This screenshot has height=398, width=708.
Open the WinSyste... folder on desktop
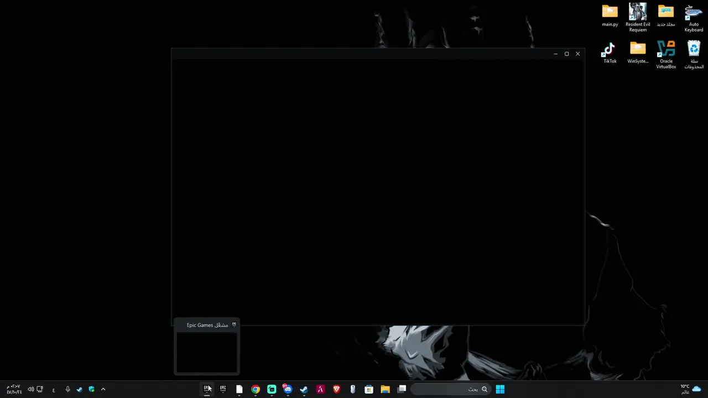click(638, 53)
